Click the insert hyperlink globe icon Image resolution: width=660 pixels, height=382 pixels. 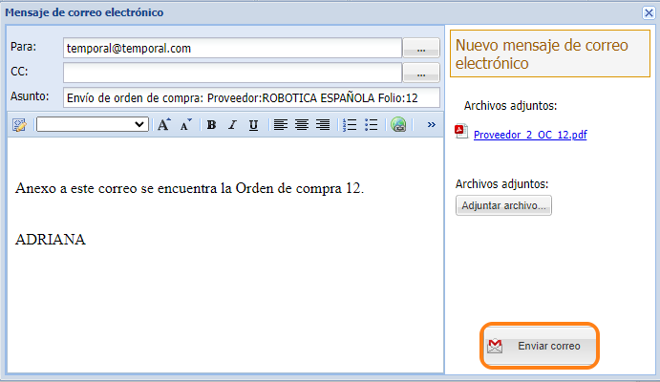pyautogui.click(x=398, y=124)
